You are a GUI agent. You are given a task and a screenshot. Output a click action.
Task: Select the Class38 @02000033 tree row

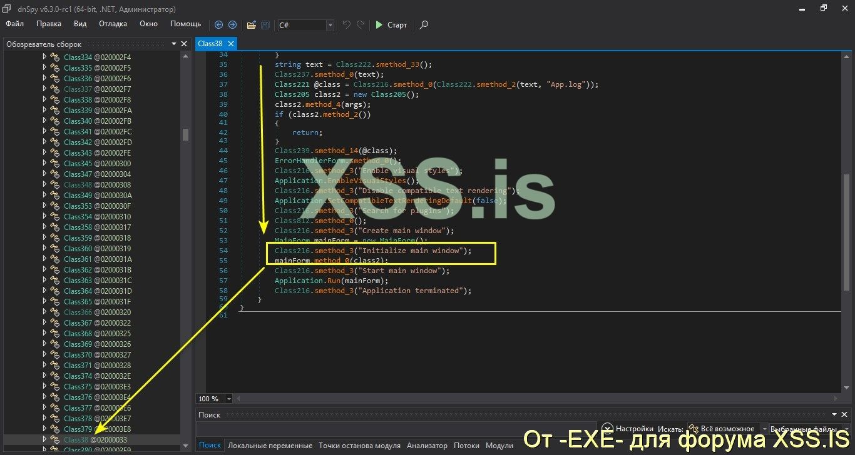coord(92,439)
